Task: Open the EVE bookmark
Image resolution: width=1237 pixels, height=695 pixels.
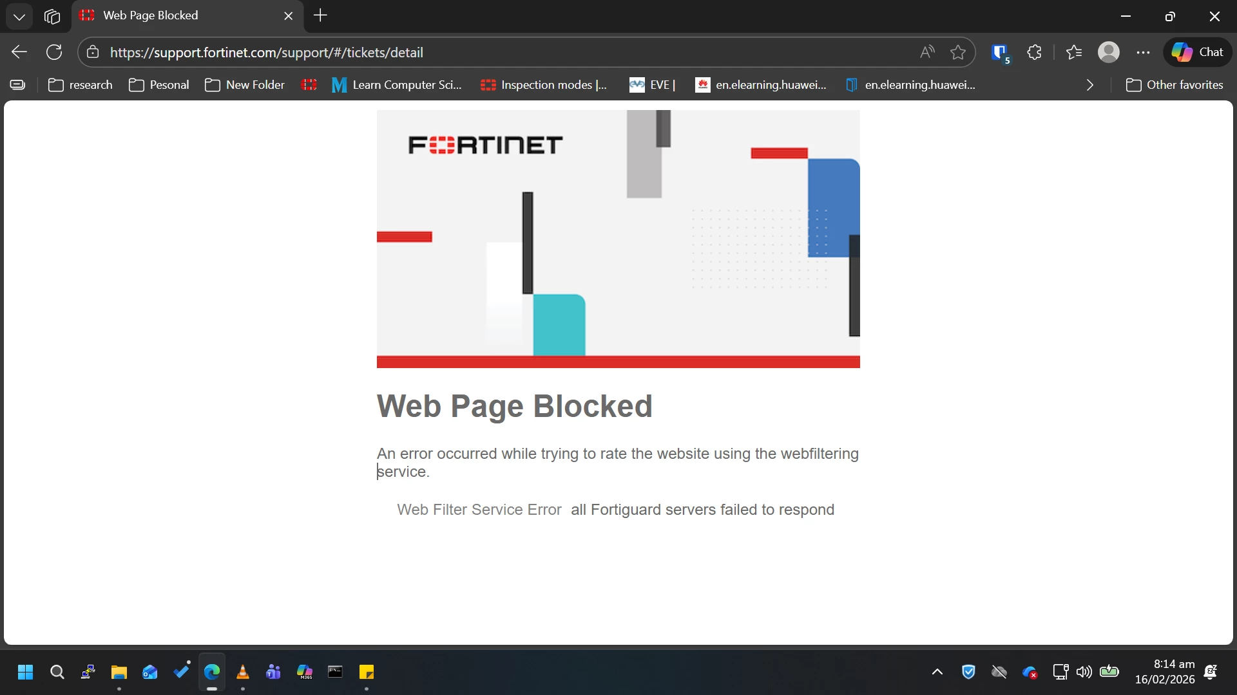Action: [653, 85]
